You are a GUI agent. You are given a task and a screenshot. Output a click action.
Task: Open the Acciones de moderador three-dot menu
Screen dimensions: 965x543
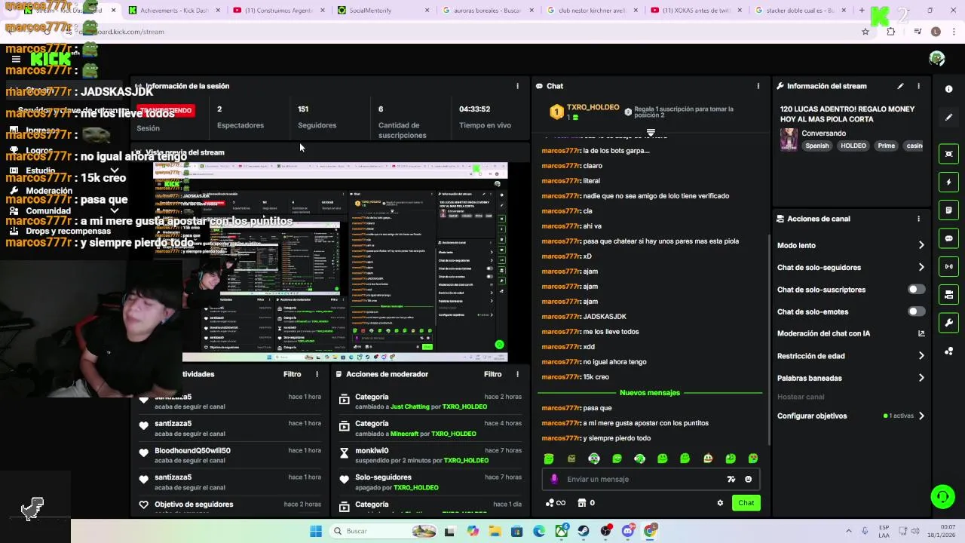point(517,374)
